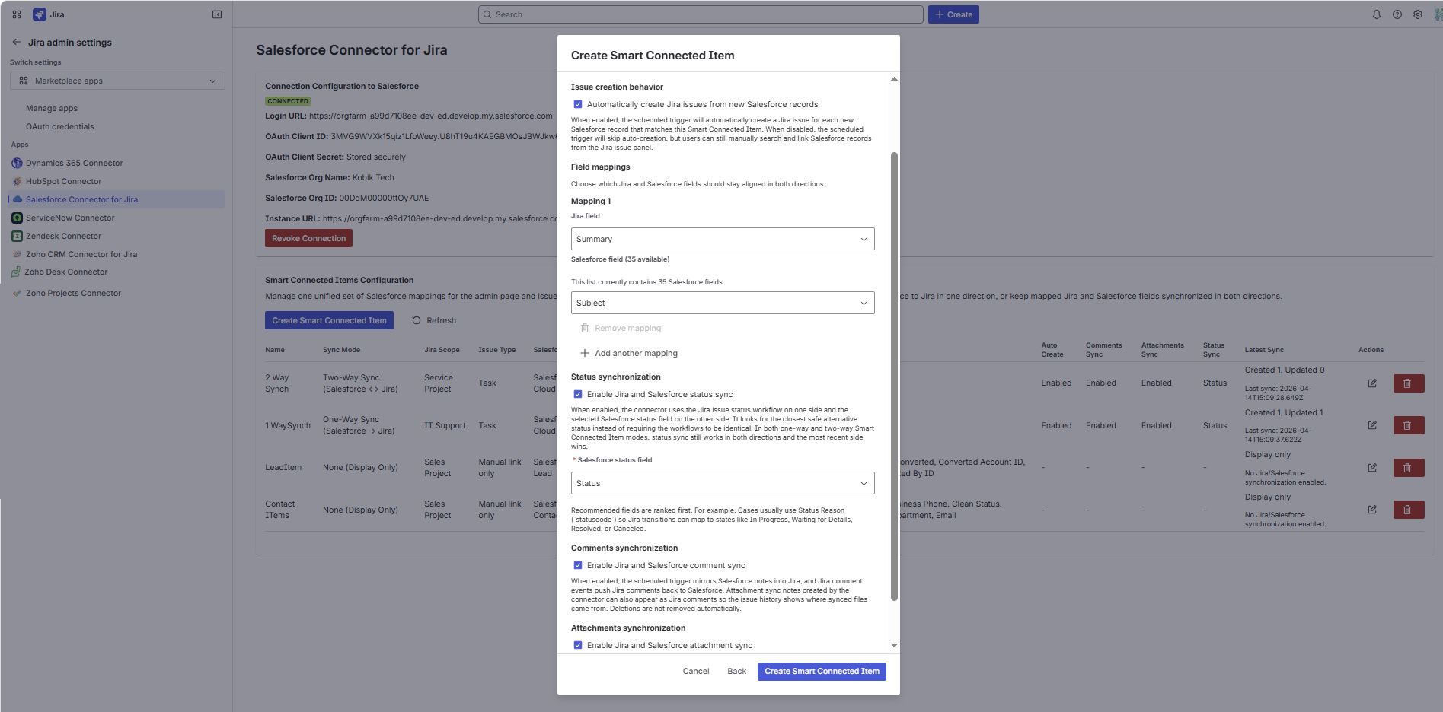Click the Create Smart Connected Item submit button
The image size is (1443, 712).
click(821, 672)
